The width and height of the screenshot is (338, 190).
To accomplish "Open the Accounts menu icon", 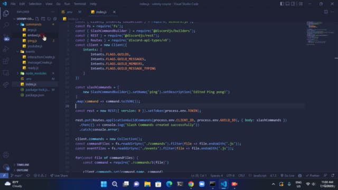I will (6, 155).
